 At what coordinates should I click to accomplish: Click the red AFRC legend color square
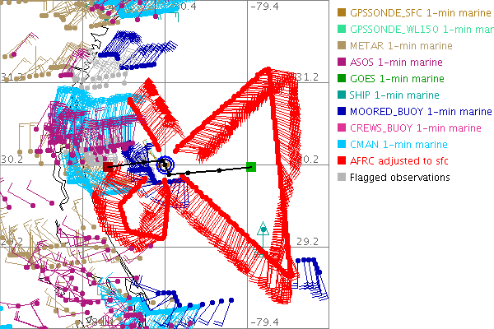pos(342,160)
